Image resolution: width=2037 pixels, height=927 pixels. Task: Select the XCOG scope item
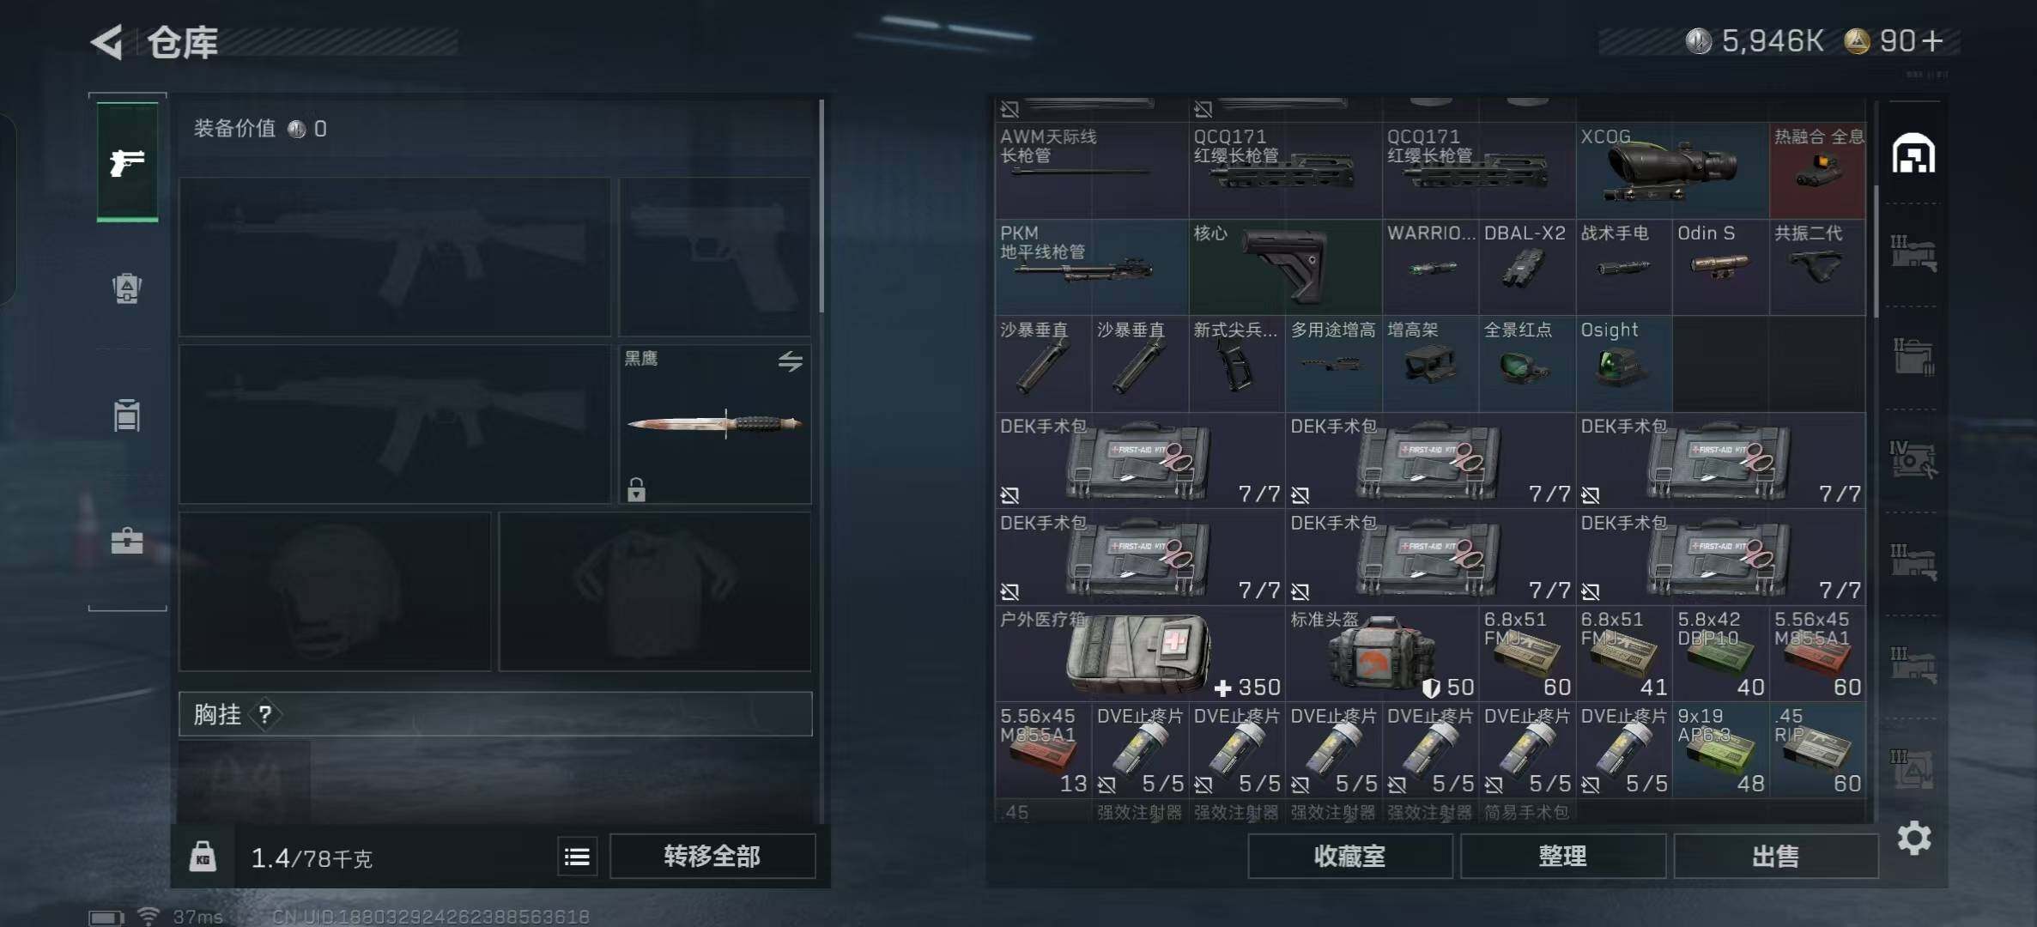[1672, 170]
